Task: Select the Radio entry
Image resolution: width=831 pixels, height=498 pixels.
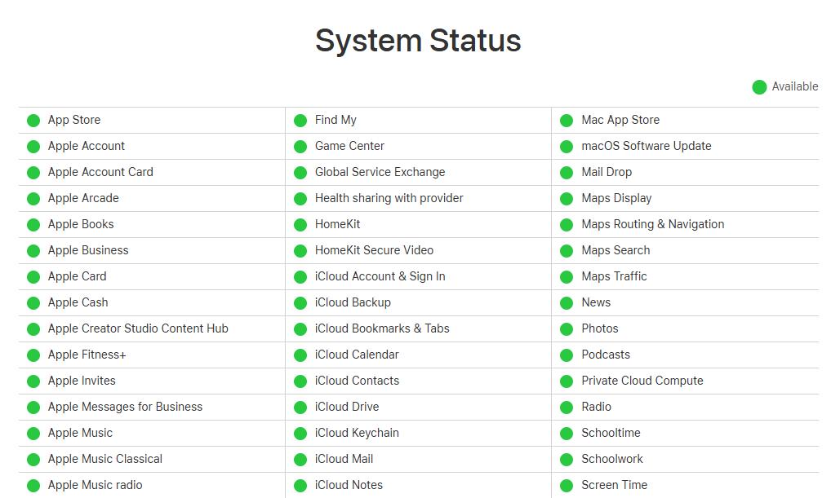Action: click(596, 407)
